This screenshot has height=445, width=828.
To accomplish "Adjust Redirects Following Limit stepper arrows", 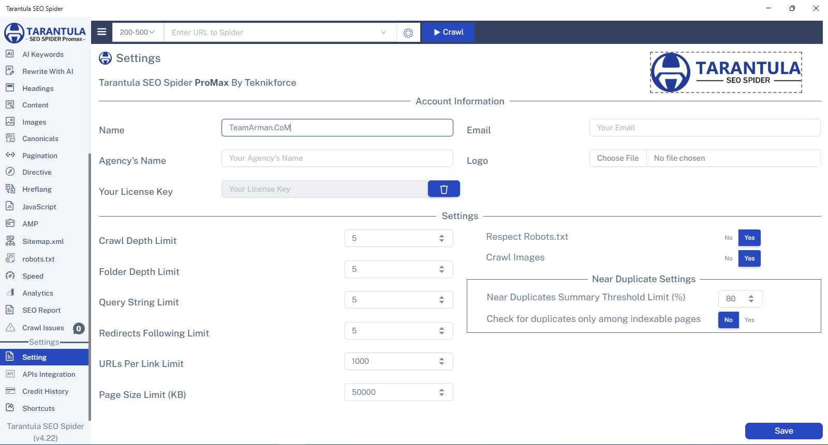I will pyautogui.click(x=441, y=331).
